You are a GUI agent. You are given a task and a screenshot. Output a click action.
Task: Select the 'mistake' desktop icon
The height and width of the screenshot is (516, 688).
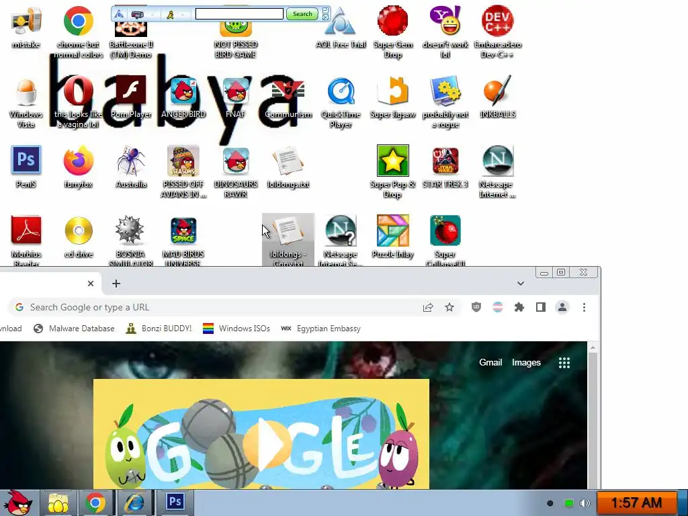pos(26,27)
